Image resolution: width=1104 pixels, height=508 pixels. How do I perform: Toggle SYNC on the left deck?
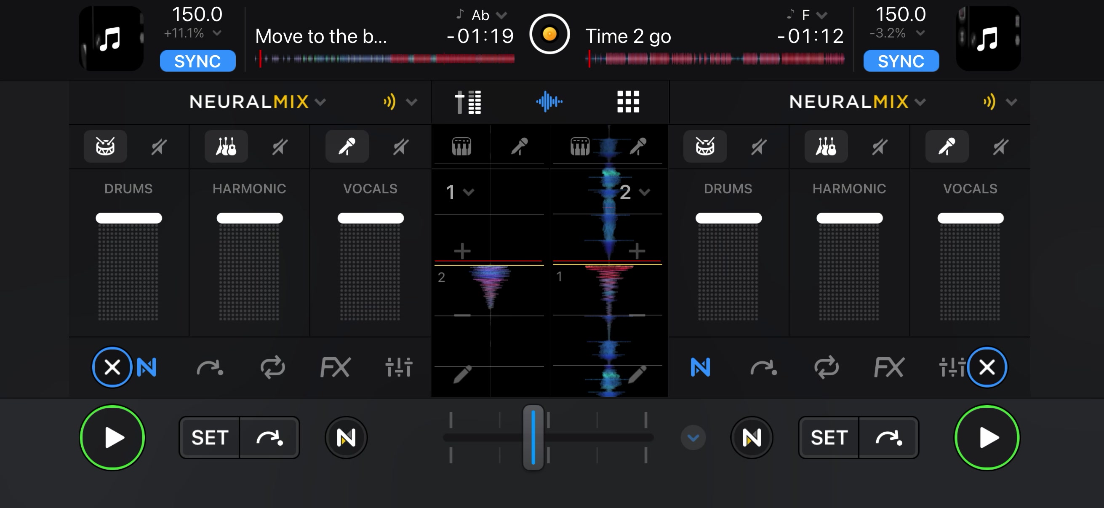pos(197,61)
